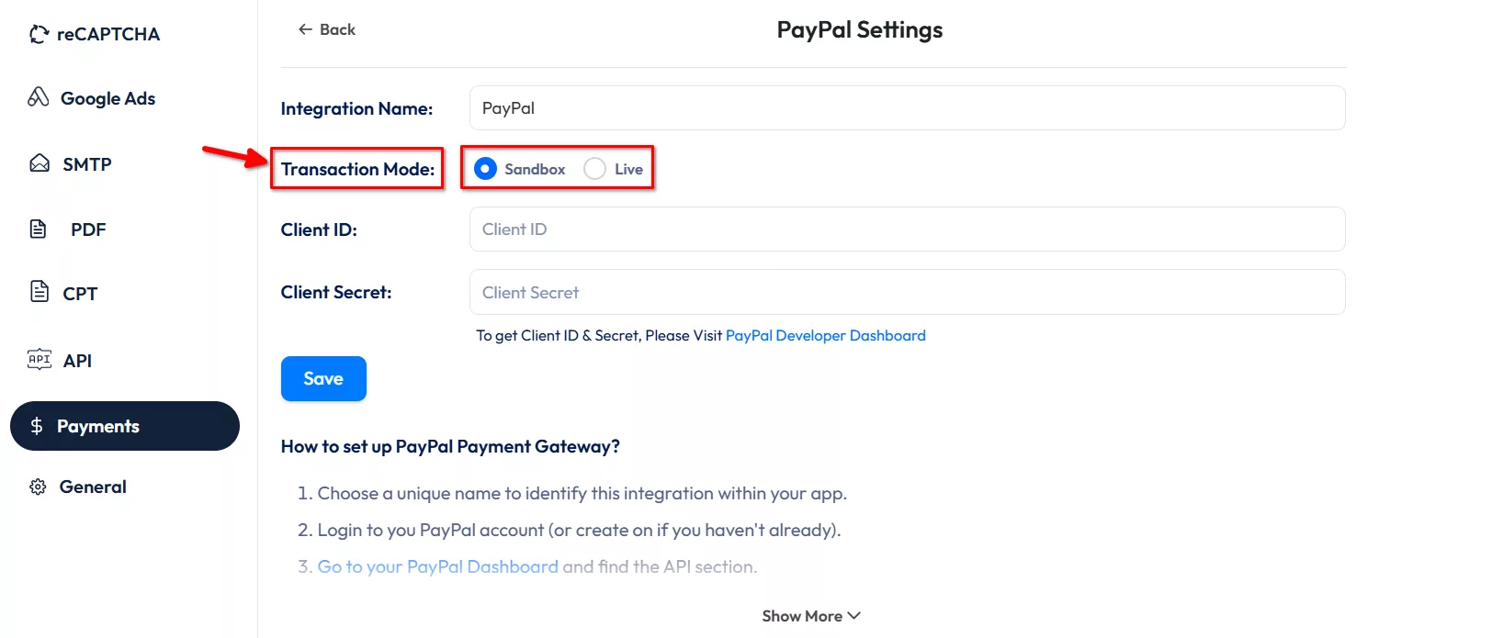Go Back using the arrow link
Image resolution: width=1503 pixels, height=638 pixels.
tap(326, 29)
